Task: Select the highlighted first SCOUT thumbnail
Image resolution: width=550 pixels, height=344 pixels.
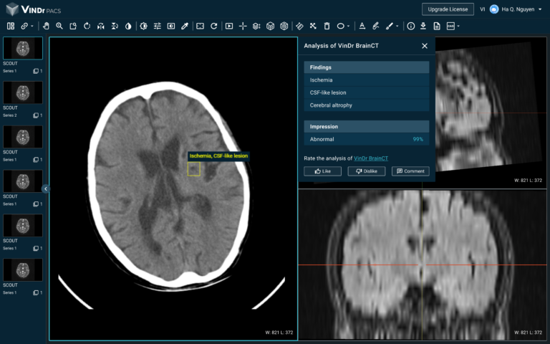Action: 23,48
